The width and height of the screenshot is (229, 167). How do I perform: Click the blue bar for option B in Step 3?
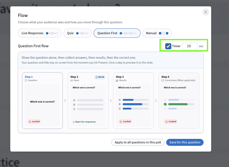[x=132, y=104]
